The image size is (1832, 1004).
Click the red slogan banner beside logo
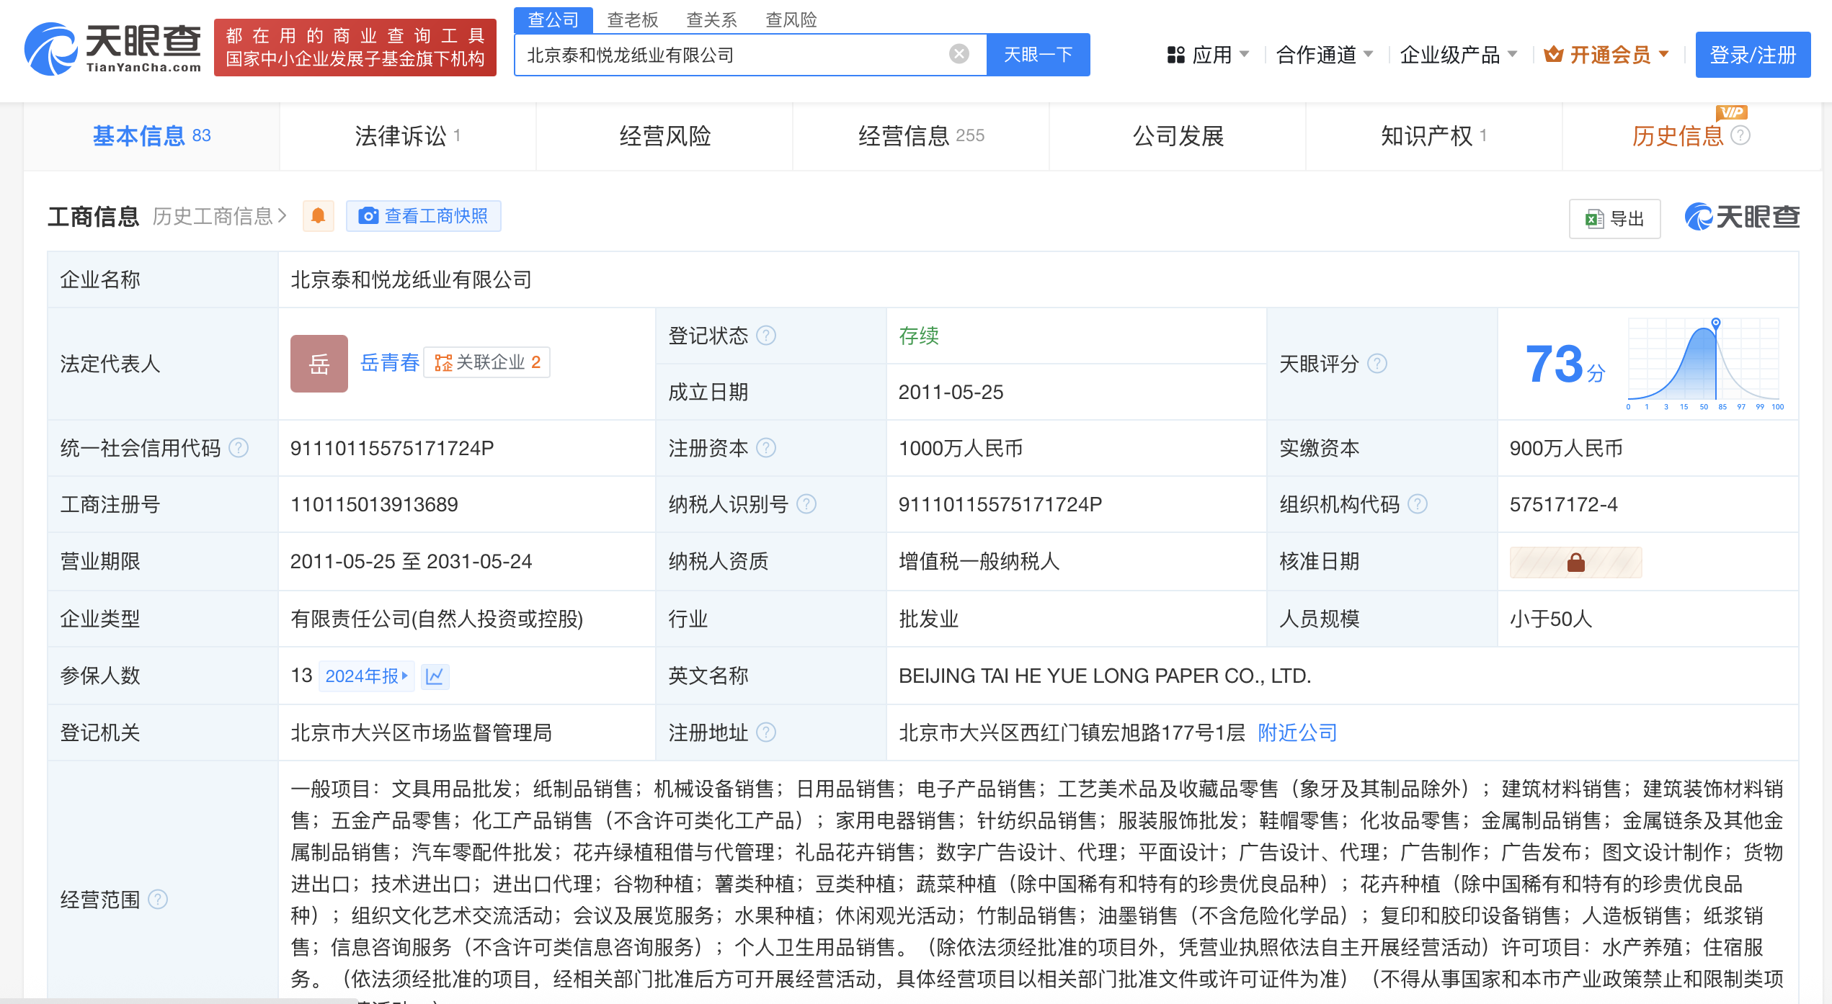(355, 48)
